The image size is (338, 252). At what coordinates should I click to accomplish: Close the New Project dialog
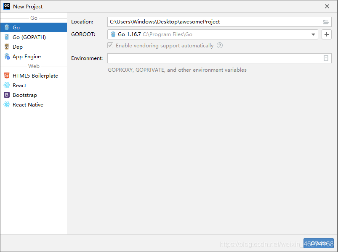click(327, 6)
